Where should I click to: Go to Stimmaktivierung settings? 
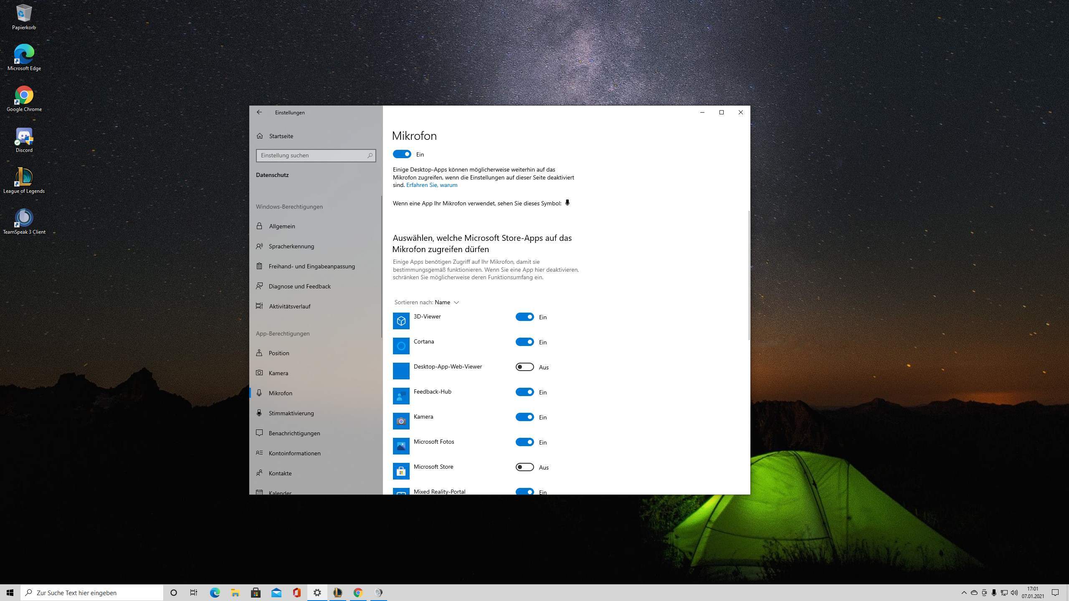pyautogui.click(x=291, y=413)
